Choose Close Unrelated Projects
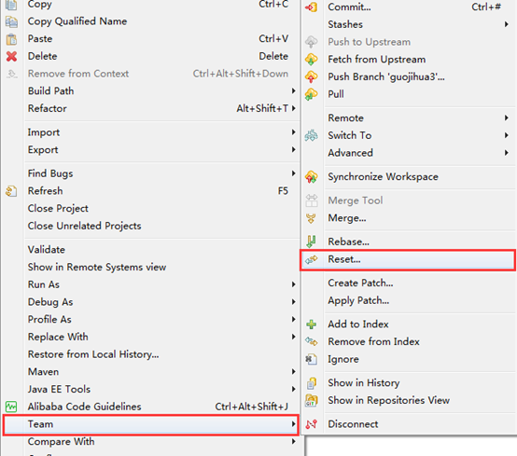Image resolution: width=517 pixels, height=456 pixels. click(84, 226)
